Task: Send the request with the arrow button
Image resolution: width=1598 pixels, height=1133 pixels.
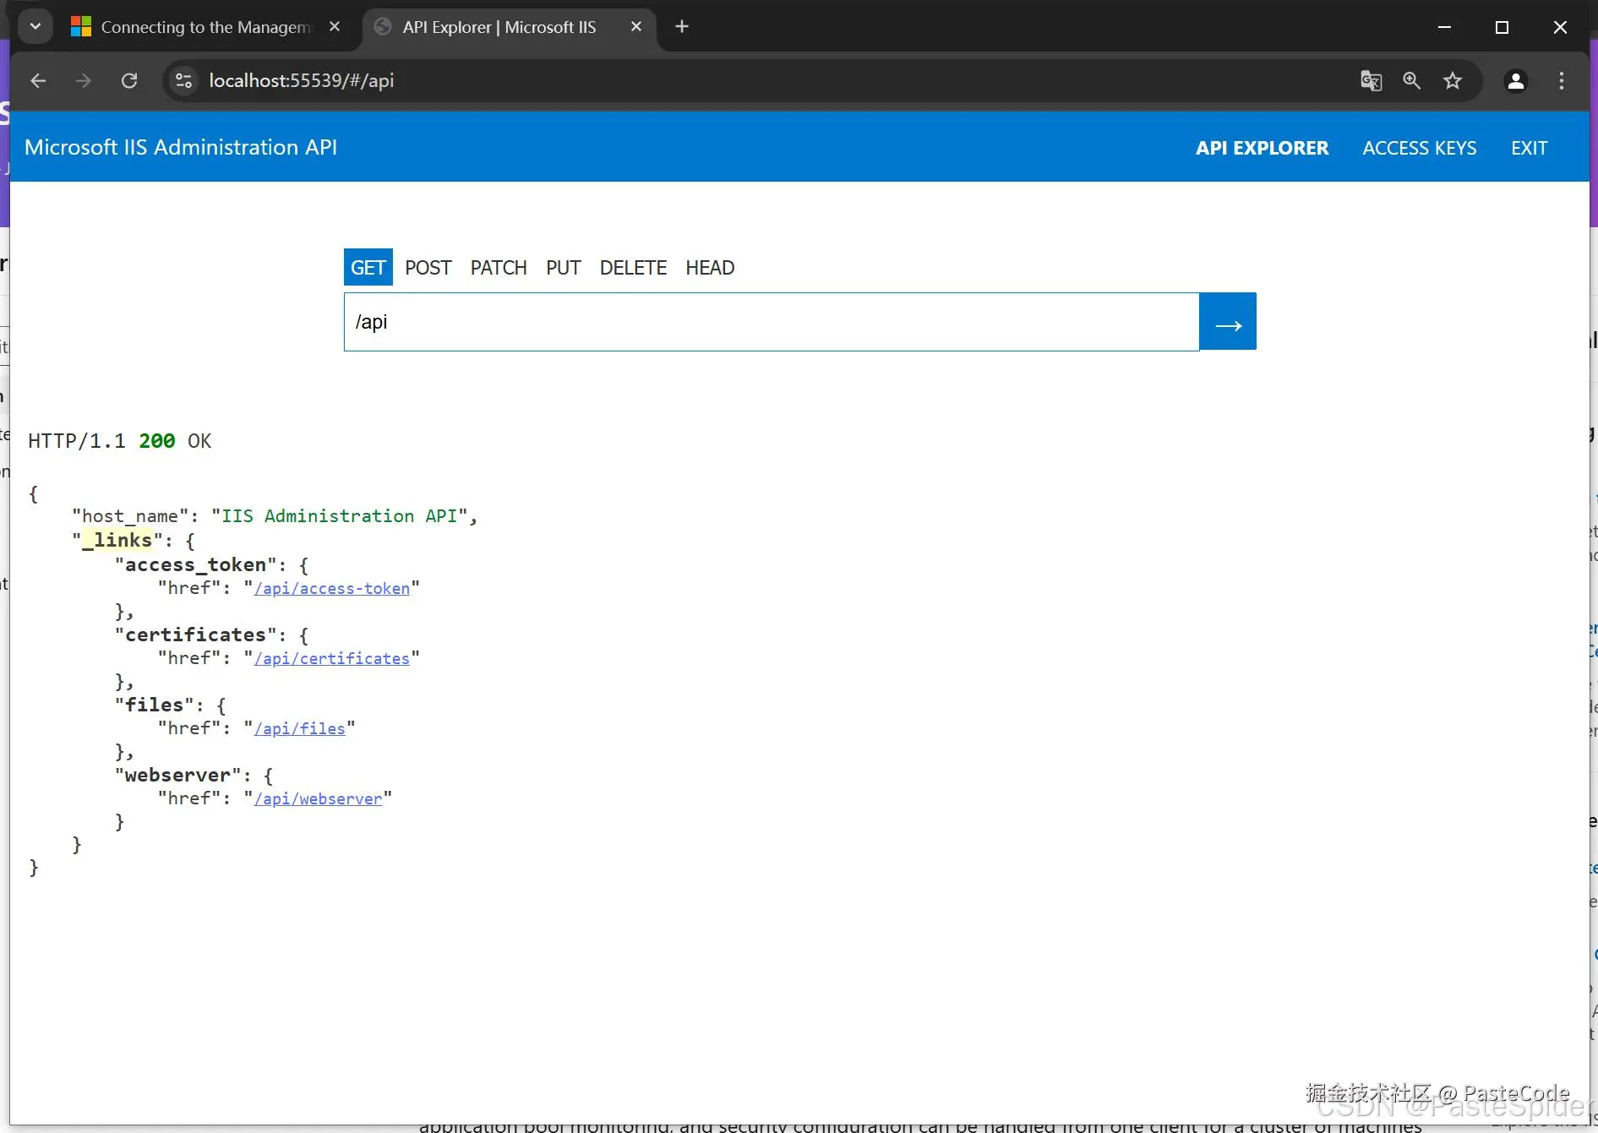Action: [1228, 322]
